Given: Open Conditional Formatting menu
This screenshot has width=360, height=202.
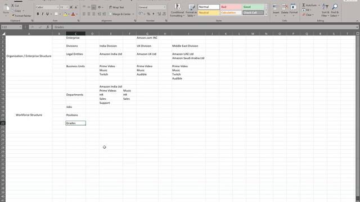Looking at the screenshot, I should tap(177, 10).
